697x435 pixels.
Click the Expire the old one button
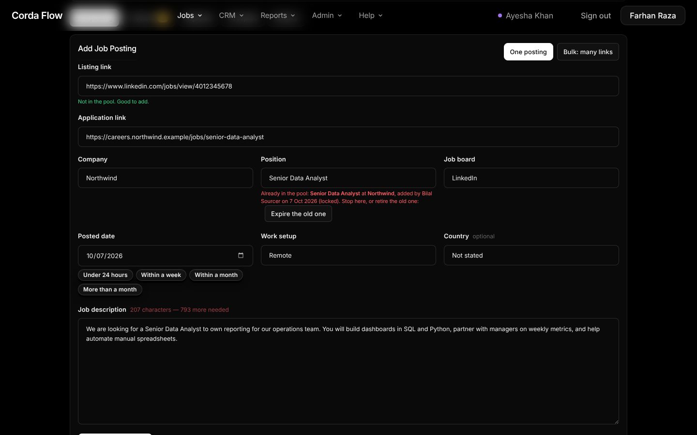click(x=298, y=214)
